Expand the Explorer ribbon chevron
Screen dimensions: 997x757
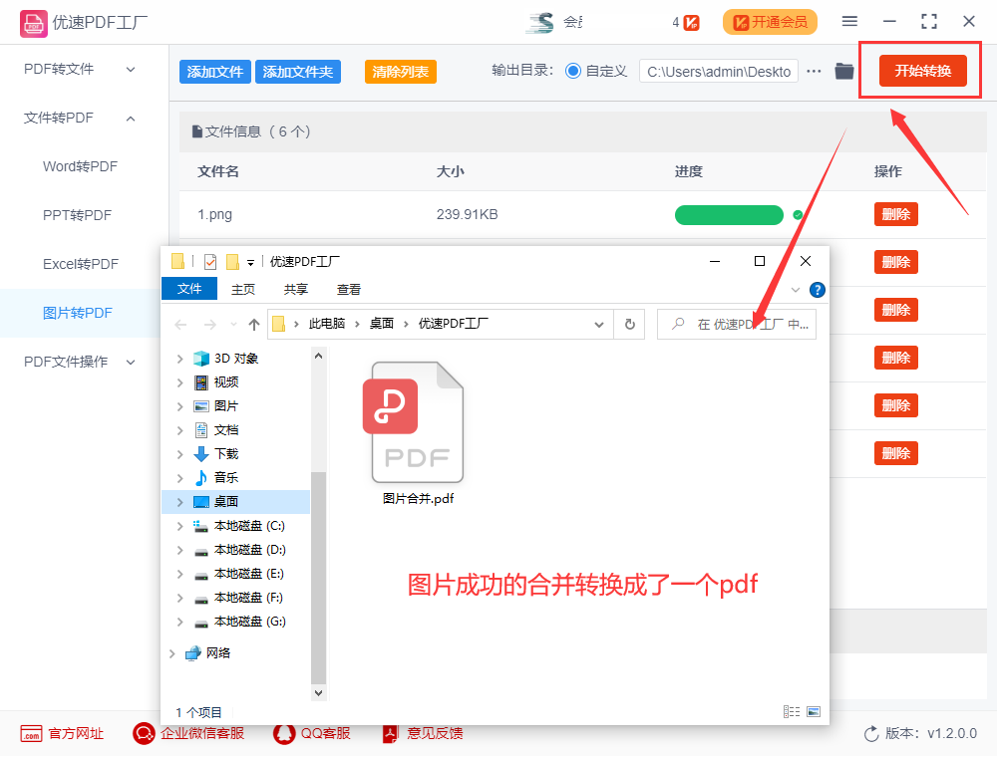coord(796,290)
